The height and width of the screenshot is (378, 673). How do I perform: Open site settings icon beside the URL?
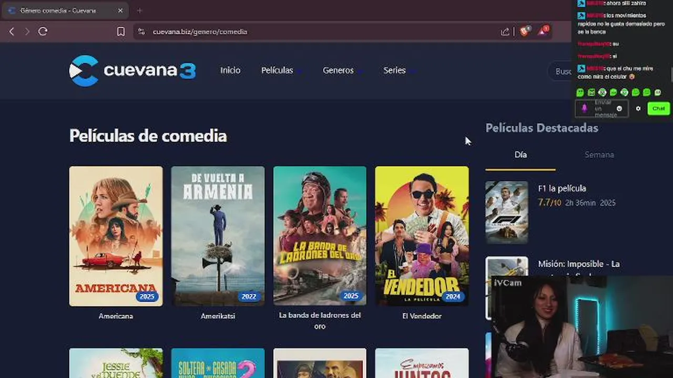coord(141,31)
